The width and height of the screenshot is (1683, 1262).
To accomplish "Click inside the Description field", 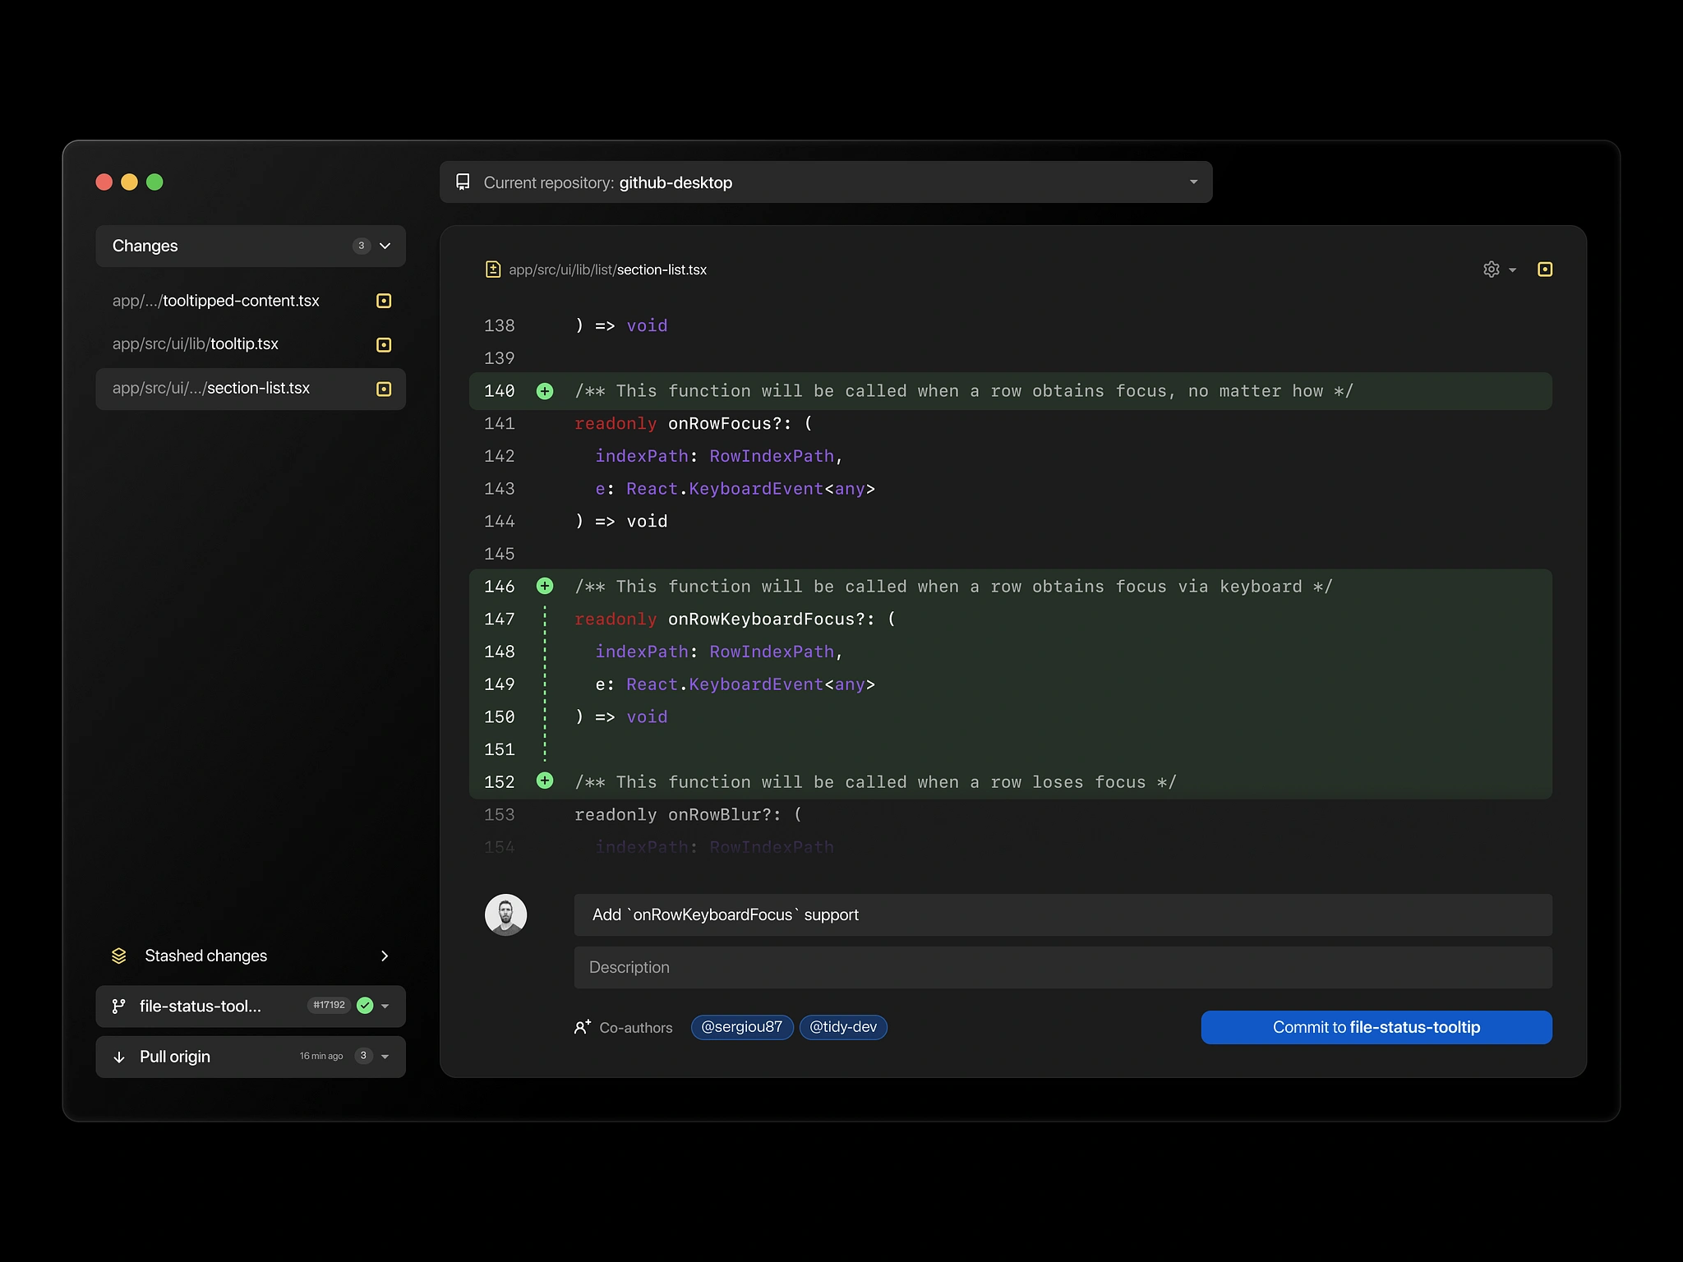I will click(x=904, y=967).
